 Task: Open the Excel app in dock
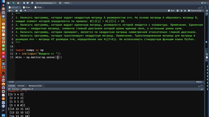pyautogui.click(x=3, y=92)
